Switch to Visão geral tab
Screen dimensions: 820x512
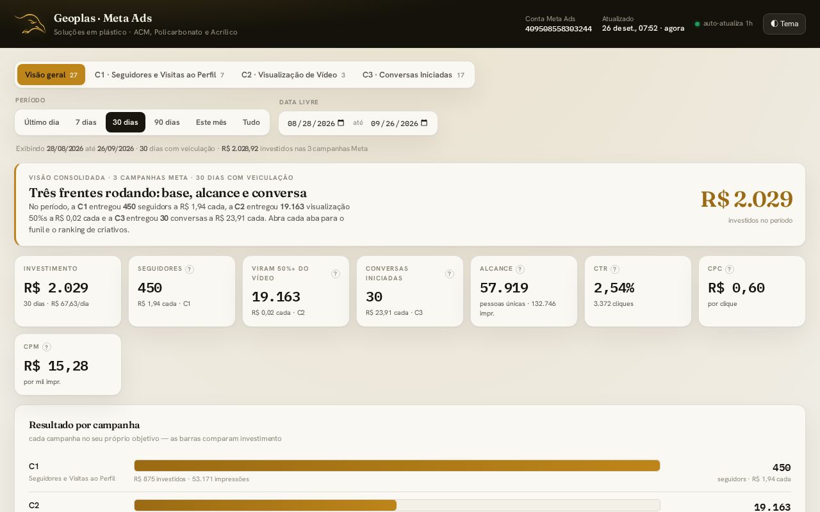click(51, 75)
